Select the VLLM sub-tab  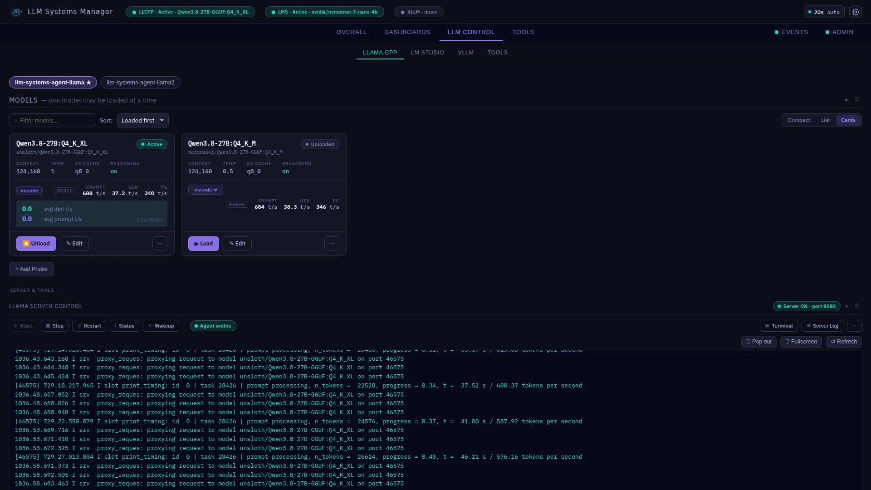click(x=465, y=53)
